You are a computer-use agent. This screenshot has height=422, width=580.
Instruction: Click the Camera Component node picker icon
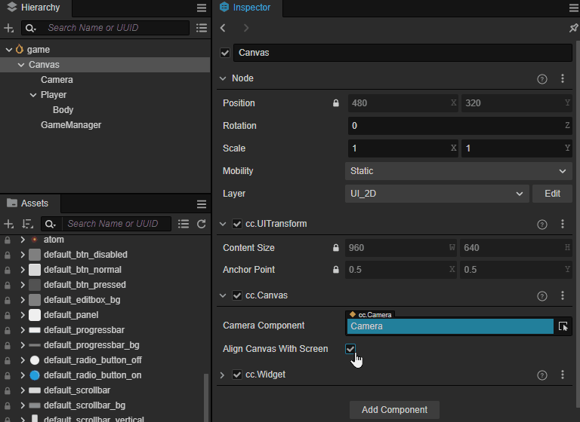(x=563, y=326)
